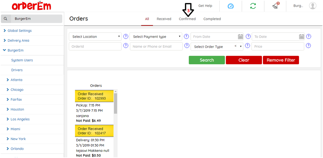Click the OrderId input field
The height and width of the screenshot is (158, 323).
tap(95, 46)
